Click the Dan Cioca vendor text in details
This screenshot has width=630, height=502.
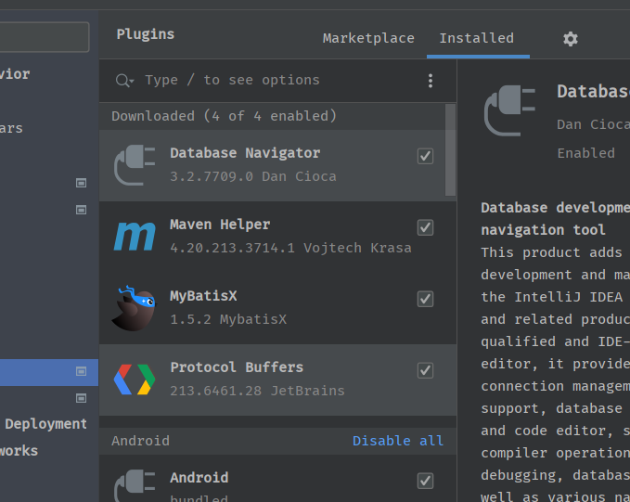pos(594,124)
